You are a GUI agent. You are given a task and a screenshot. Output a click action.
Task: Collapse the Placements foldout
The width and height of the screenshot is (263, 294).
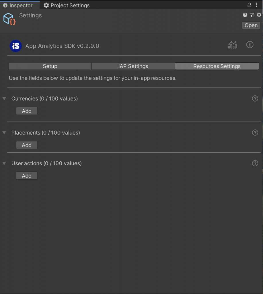(x=4, y=133)
